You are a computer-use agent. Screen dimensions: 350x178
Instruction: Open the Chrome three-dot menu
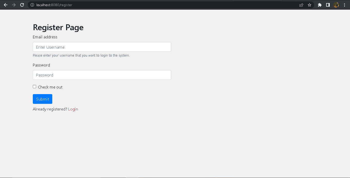[344, 5]
